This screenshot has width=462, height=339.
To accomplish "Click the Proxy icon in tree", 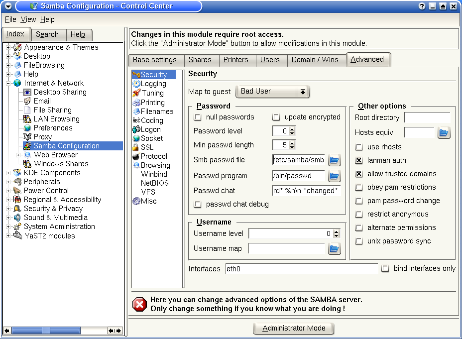I will click(x=27, y=137).
